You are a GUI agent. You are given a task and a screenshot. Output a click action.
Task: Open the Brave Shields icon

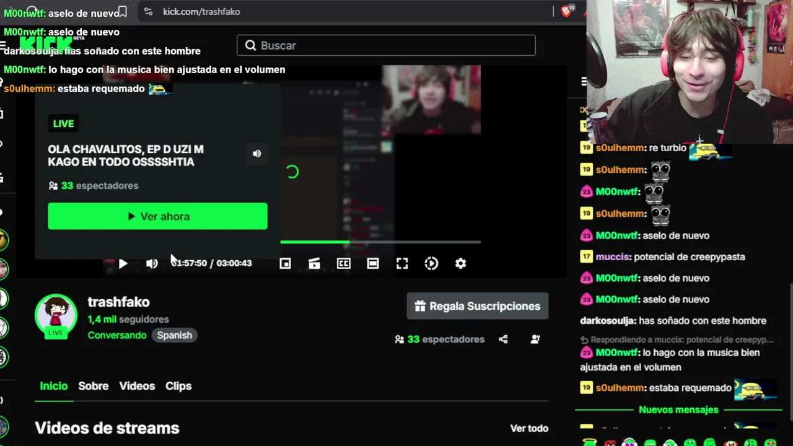pos(566,11)
